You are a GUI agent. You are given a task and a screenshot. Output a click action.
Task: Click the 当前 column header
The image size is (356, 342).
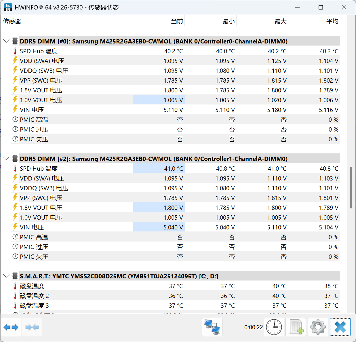click(x=159, y=21)
